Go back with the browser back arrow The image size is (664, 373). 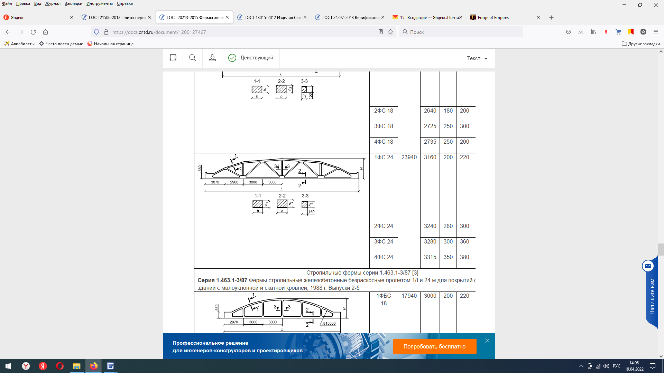point(8,32)
